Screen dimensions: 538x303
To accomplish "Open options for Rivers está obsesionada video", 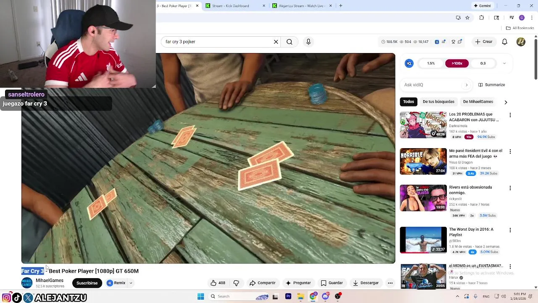I will [510, 188].
